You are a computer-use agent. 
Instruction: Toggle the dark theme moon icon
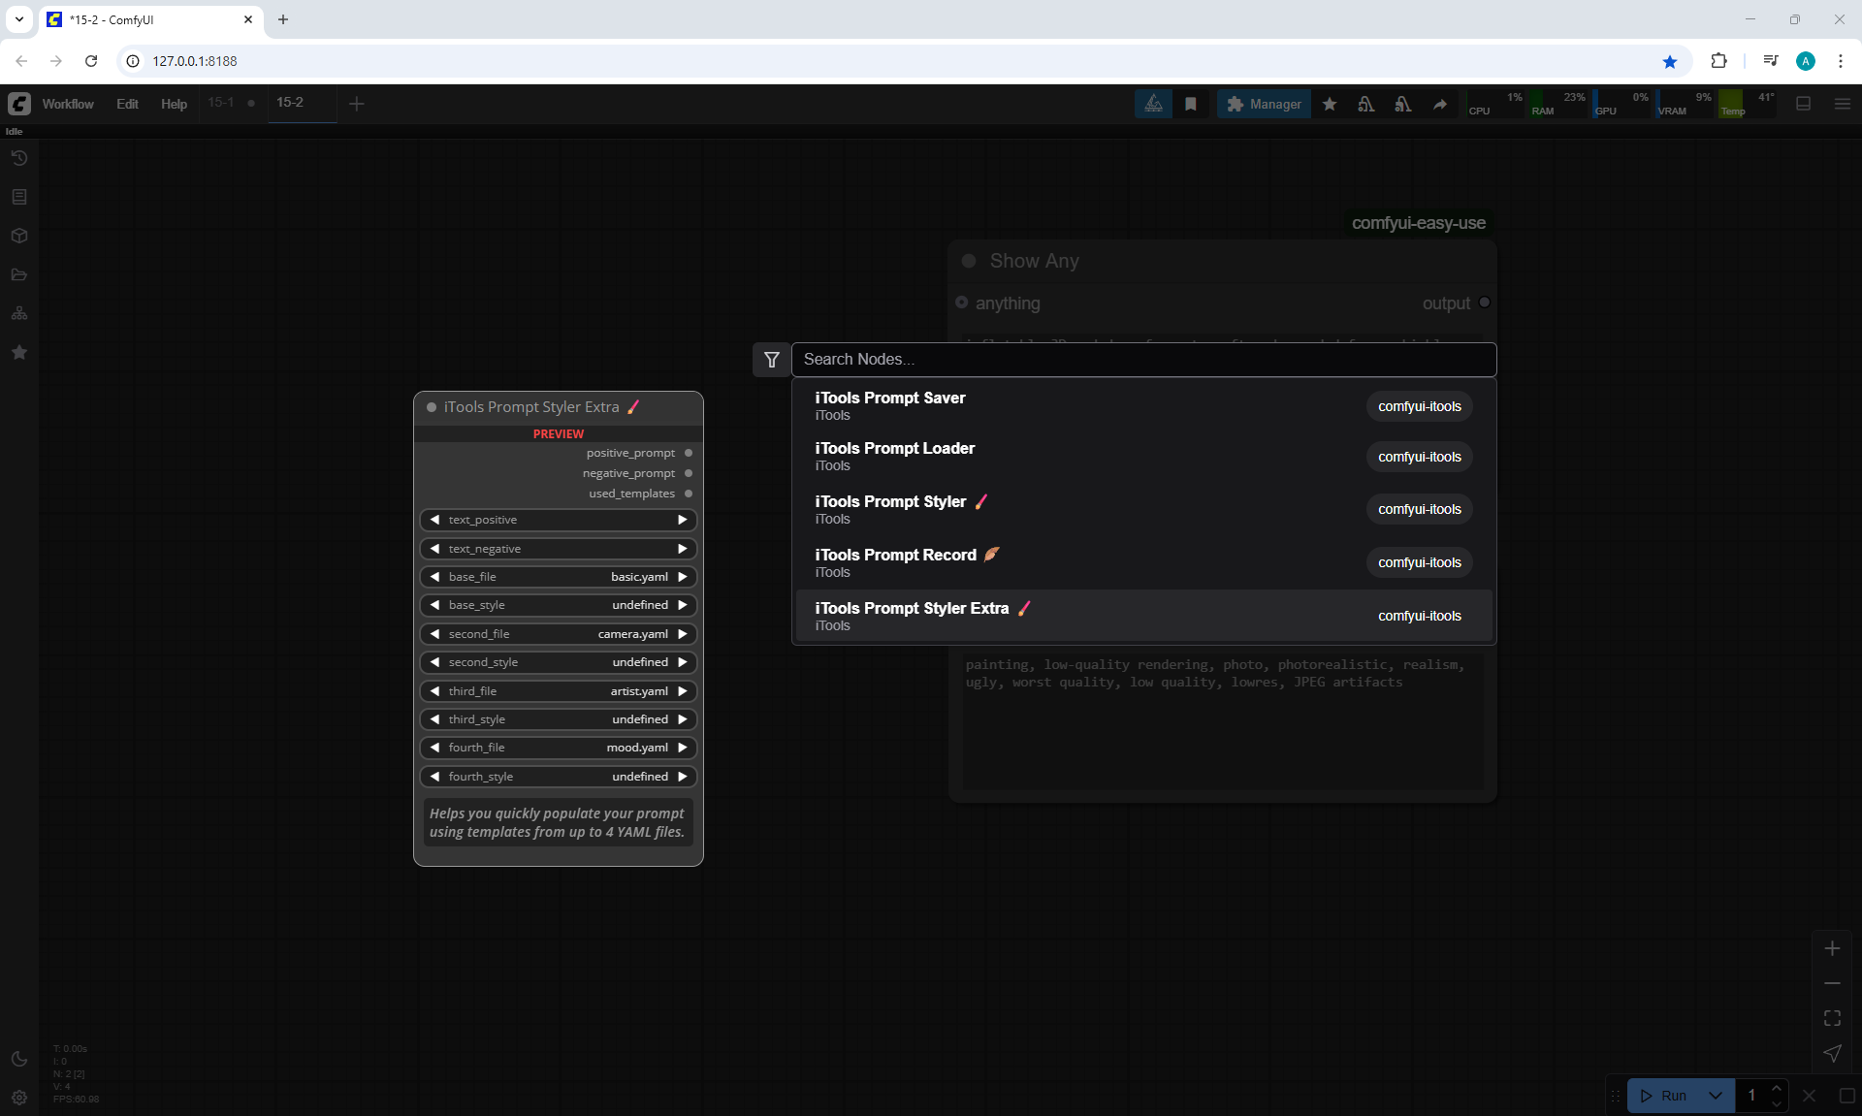[x=19, y=1059]
